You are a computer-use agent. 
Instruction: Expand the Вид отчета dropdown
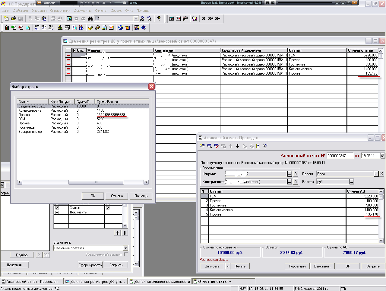tap(125, 248)
